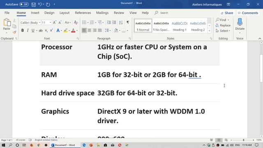Redo the last action

click(48, 5)
